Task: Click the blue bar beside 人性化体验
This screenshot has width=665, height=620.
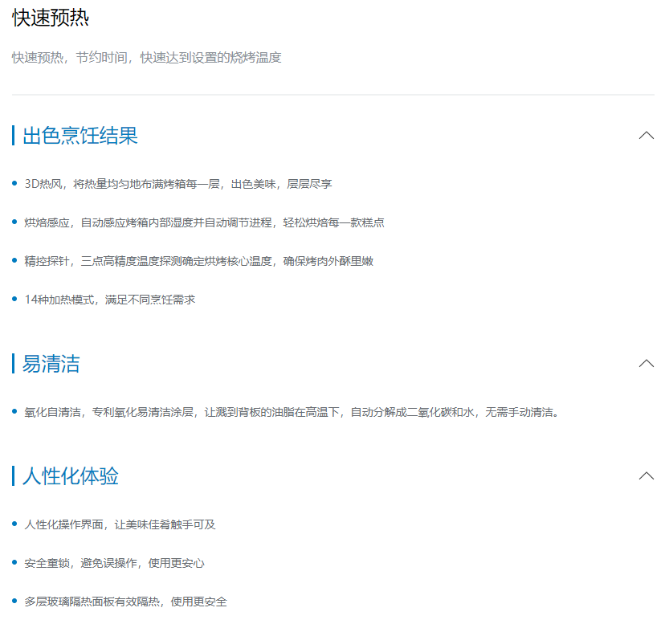Action: (14, 476)
